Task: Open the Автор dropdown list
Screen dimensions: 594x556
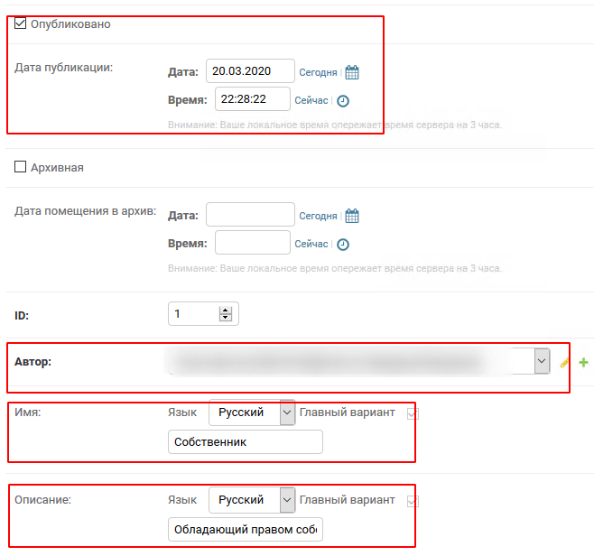Action: (x=542, y=361)
